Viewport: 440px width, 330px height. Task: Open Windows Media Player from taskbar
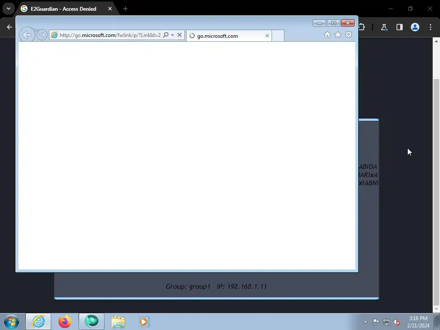(144, 322)
